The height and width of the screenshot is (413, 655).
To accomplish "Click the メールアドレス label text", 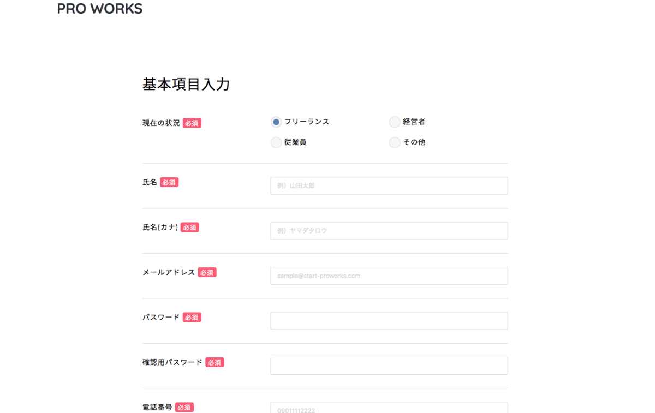I will click(x=169, y=272).
